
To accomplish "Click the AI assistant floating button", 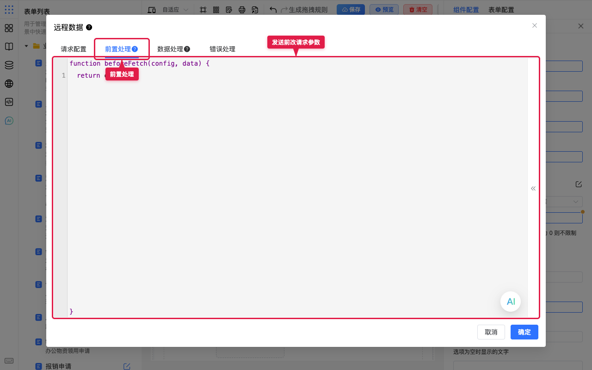I will [x=511, y=302].
